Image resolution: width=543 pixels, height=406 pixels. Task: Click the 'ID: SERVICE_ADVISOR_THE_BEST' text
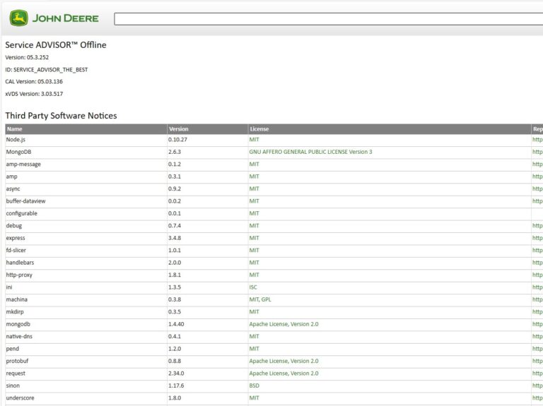pos(47,70)
